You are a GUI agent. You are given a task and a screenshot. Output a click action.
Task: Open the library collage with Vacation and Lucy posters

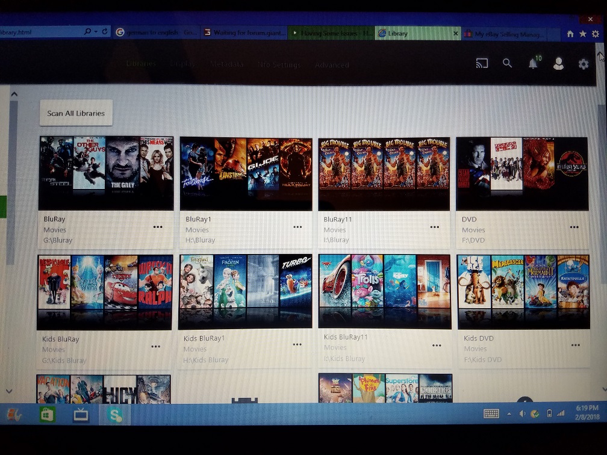pyautogui.click(x=104, y=389)
